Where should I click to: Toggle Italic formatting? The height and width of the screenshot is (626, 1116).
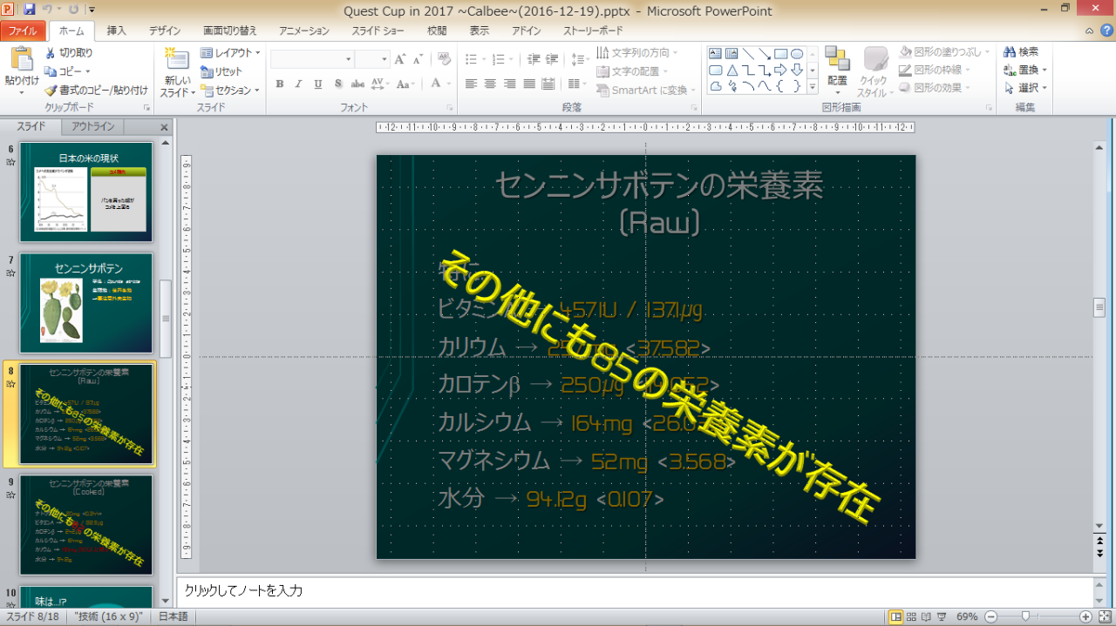pos(298,84)
